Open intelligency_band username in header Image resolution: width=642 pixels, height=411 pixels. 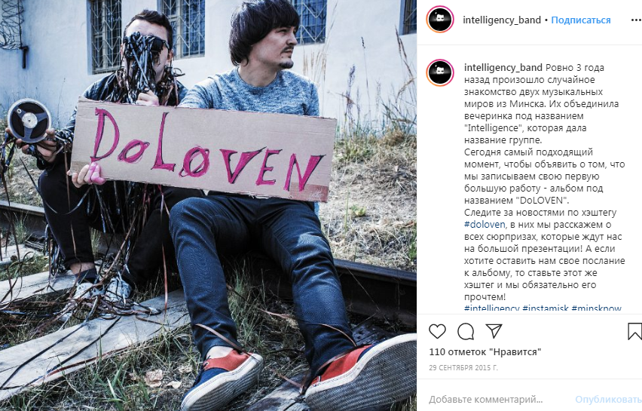coord(502,20)
